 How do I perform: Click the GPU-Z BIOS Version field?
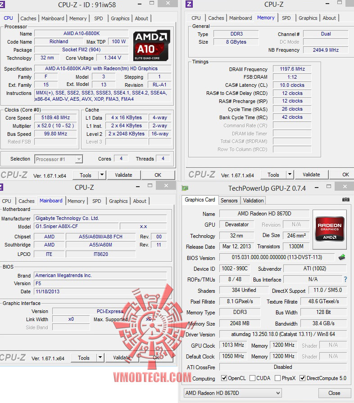(x=277, y=257)
